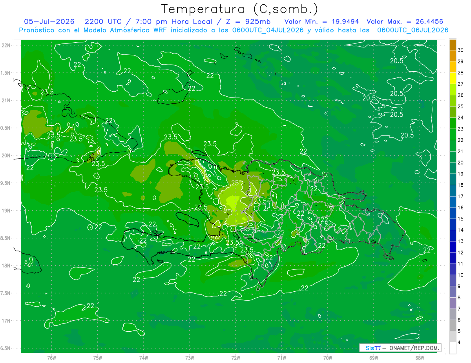The height and width of the screenshot is (363, 471).
Task: Click the '1.5N' latitude axis label
Action: pyautogui.click(x=6, y=73)
